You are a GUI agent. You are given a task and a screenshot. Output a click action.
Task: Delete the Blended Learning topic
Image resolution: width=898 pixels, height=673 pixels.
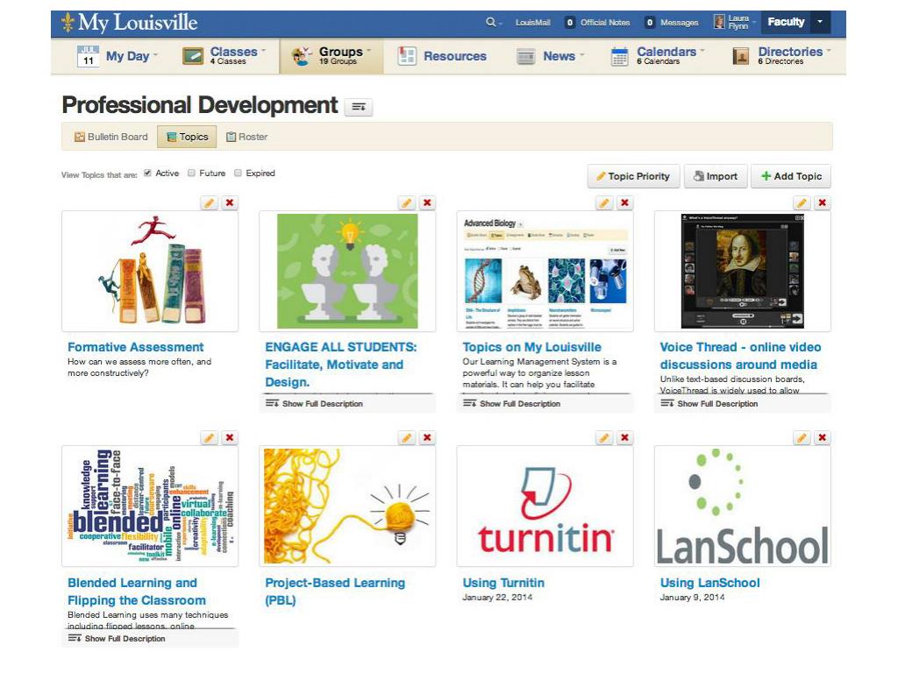pos(230,438)
